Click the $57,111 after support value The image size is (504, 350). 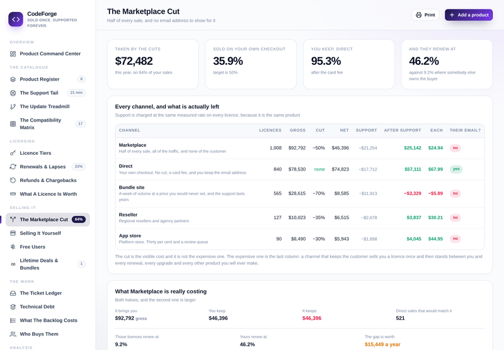pos(413,169)
